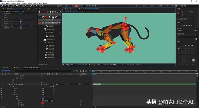Click the Home icon in toolbar
This screenshot has width=199, height=108.
pos(2,5)
